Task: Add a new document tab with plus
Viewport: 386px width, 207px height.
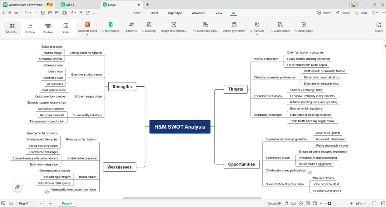Action: [x=147, y=5]
